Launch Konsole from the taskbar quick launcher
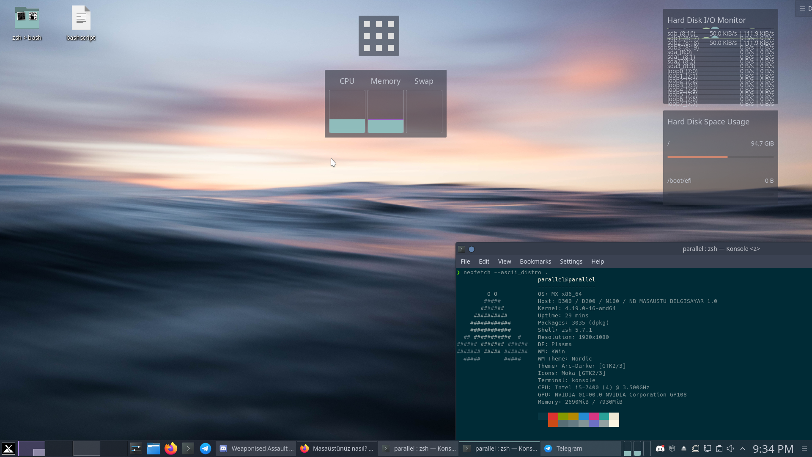Viewport: 812px width, 457px height. (188, 449)
